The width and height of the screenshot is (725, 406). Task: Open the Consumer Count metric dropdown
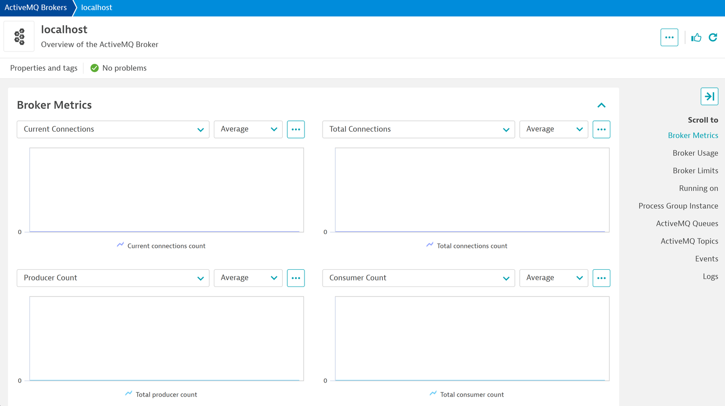(418, 278)
